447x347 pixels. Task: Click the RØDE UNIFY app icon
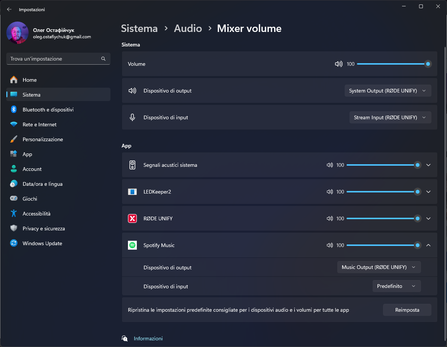point(132,218)
